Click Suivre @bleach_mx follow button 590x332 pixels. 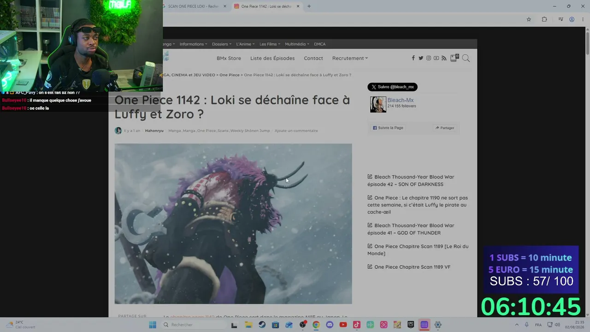(x=392, y=87)
